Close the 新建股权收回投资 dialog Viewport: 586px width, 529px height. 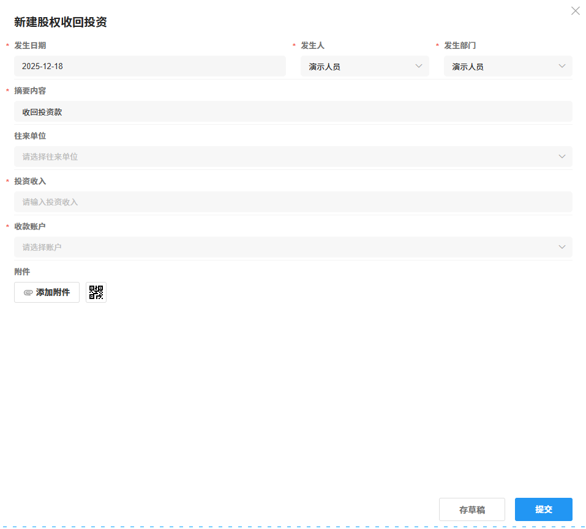point(574,10)
